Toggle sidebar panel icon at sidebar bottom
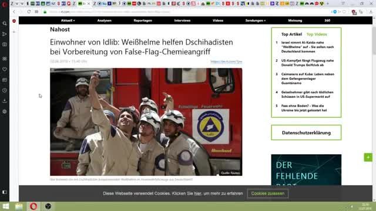Image resolution: width=376 pixels, height=211 pixels. click(x=5, y=192)
